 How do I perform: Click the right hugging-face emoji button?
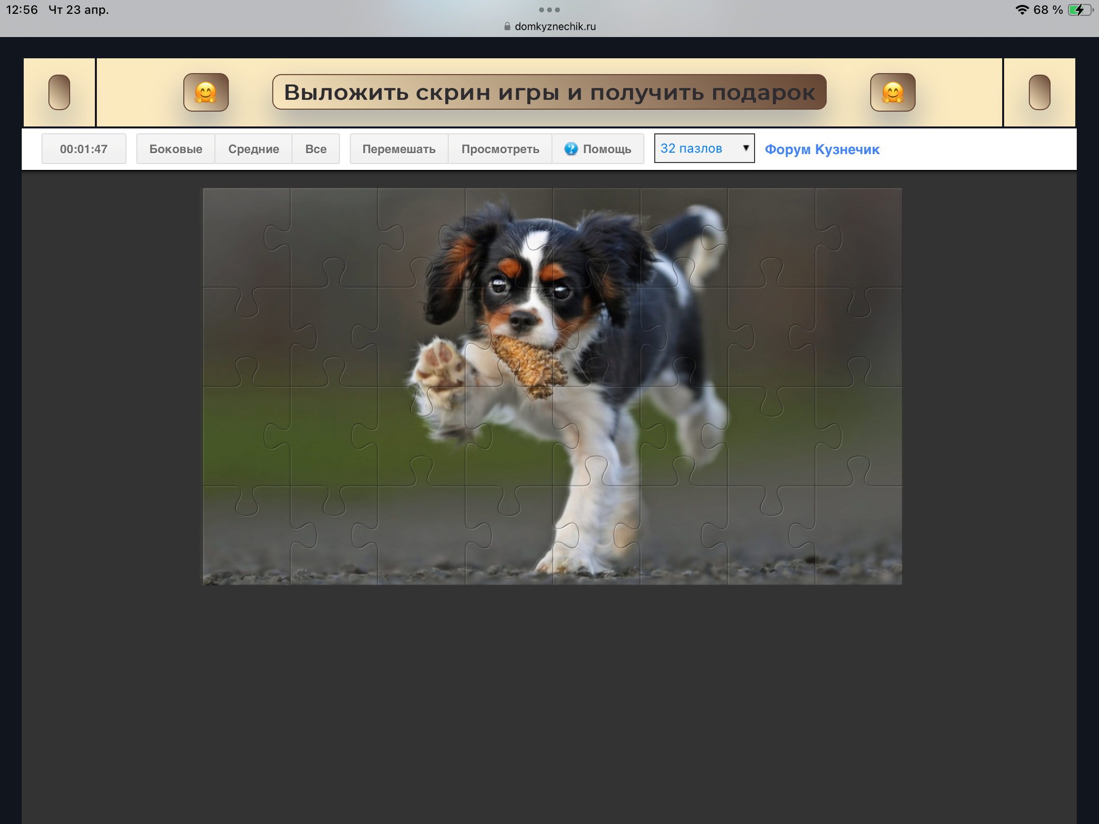click(x=892, y=92)
